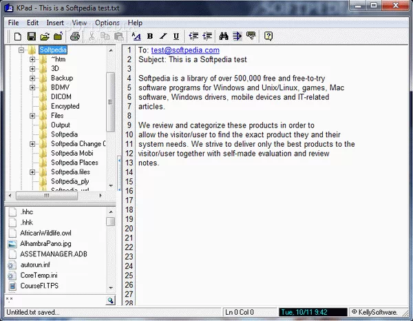Open the View menu
Viewport: 413px width, 321px height.
click(x=79, y=23)
